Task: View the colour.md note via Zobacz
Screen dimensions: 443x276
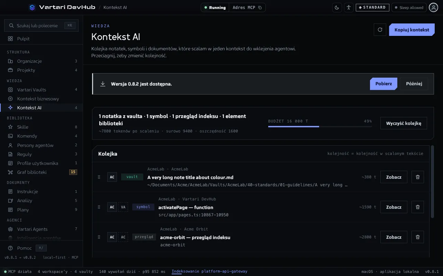Action: [x=394, y=177]
